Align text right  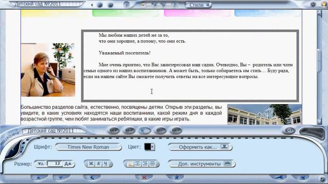145,164
